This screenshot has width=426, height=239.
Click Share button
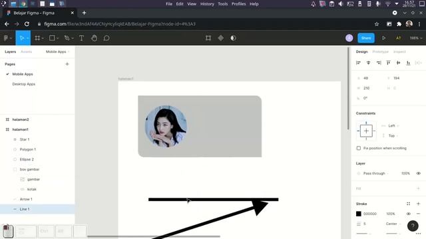coord(366,38)
